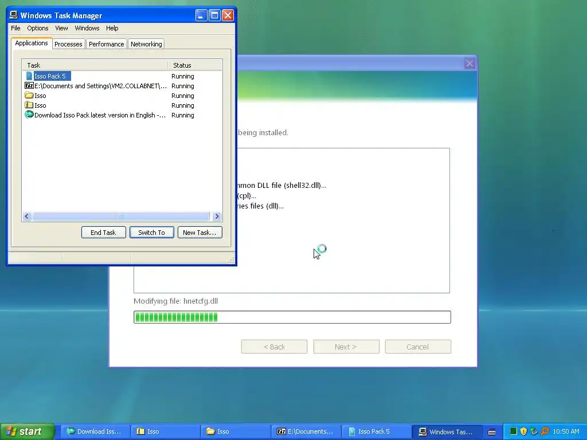Image resolution: width=587 pixels, height=440 pixels.
Task: Click the folder icon of the Isso task
Action: click(x=29, y=96)
